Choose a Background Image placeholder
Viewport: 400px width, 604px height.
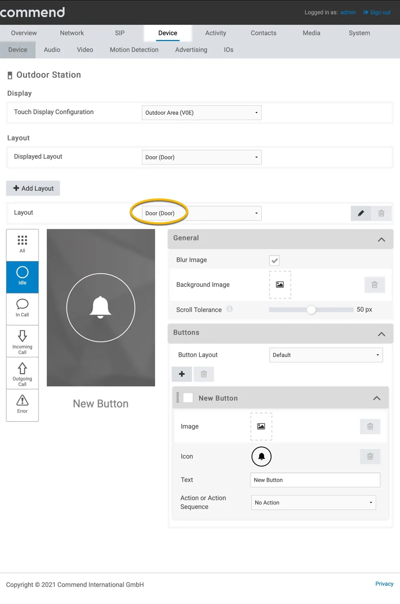click(280, 285)
